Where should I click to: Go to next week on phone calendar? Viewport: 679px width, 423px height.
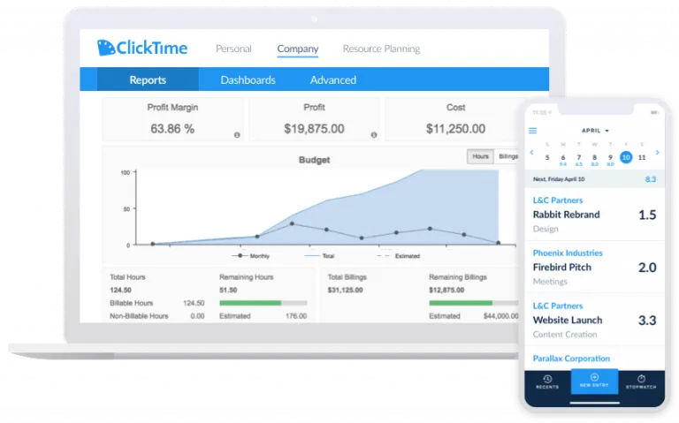(658, 152)
